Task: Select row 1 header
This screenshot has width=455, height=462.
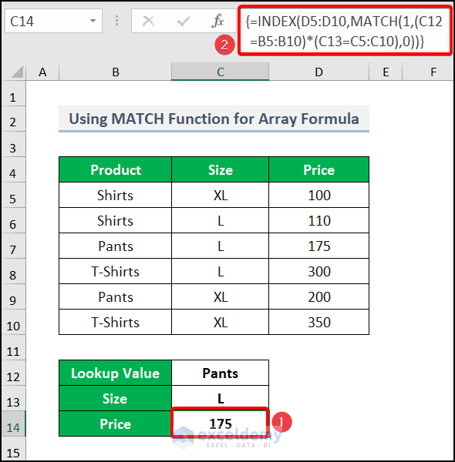Action: click(x=14, y=94)
